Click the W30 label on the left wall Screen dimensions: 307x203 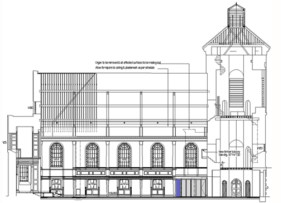pyautogui.click(x=30, y=108)
